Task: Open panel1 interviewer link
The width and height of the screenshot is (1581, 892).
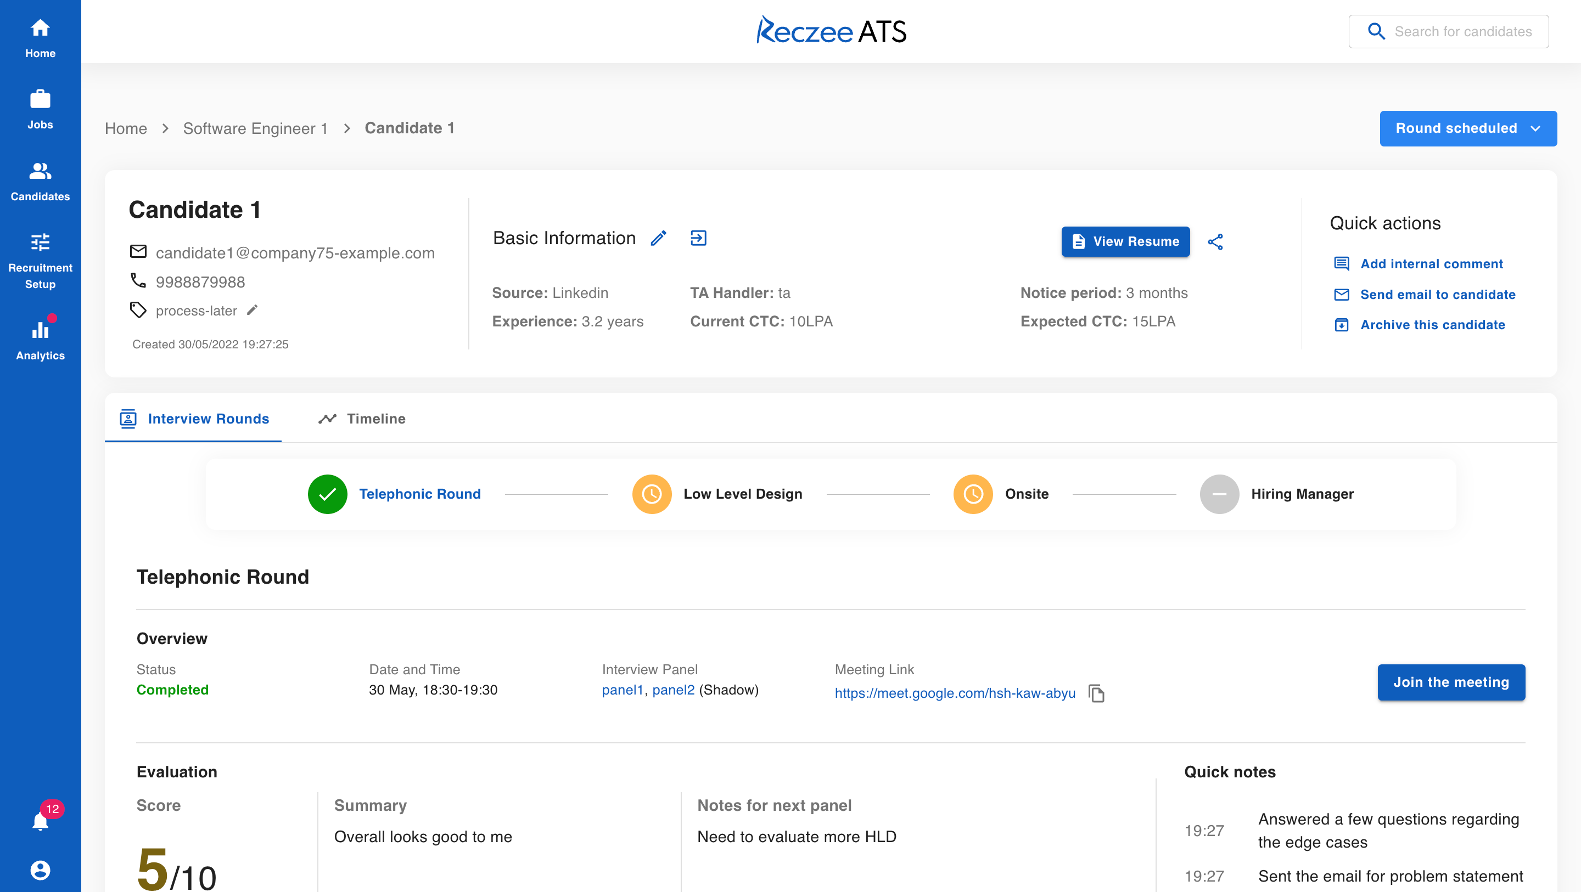Action: tap(623, 690)
